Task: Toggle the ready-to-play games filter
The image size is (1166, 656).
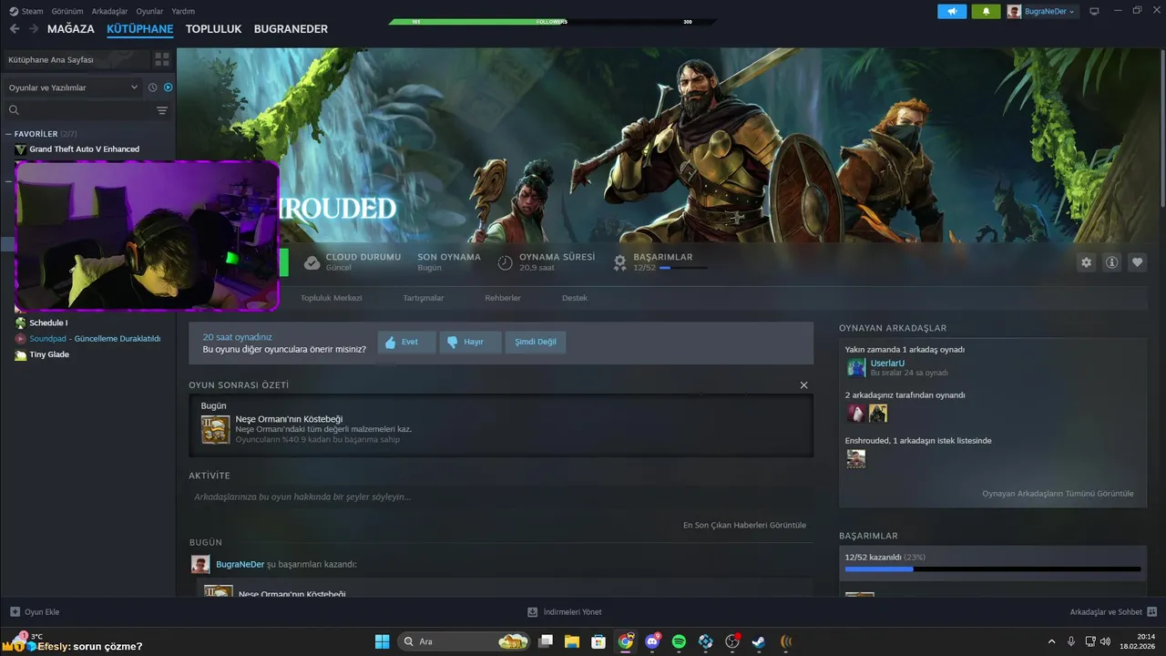Action: [x=168, y=87]
